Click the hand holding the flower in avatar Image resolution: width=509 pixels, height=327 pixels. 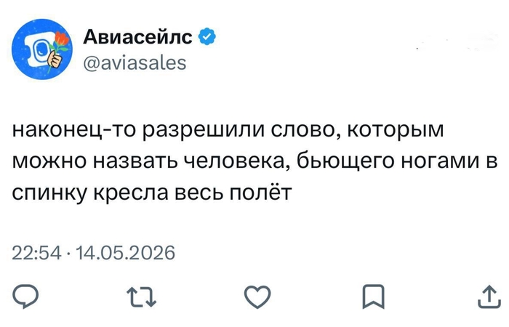(55, 60)
